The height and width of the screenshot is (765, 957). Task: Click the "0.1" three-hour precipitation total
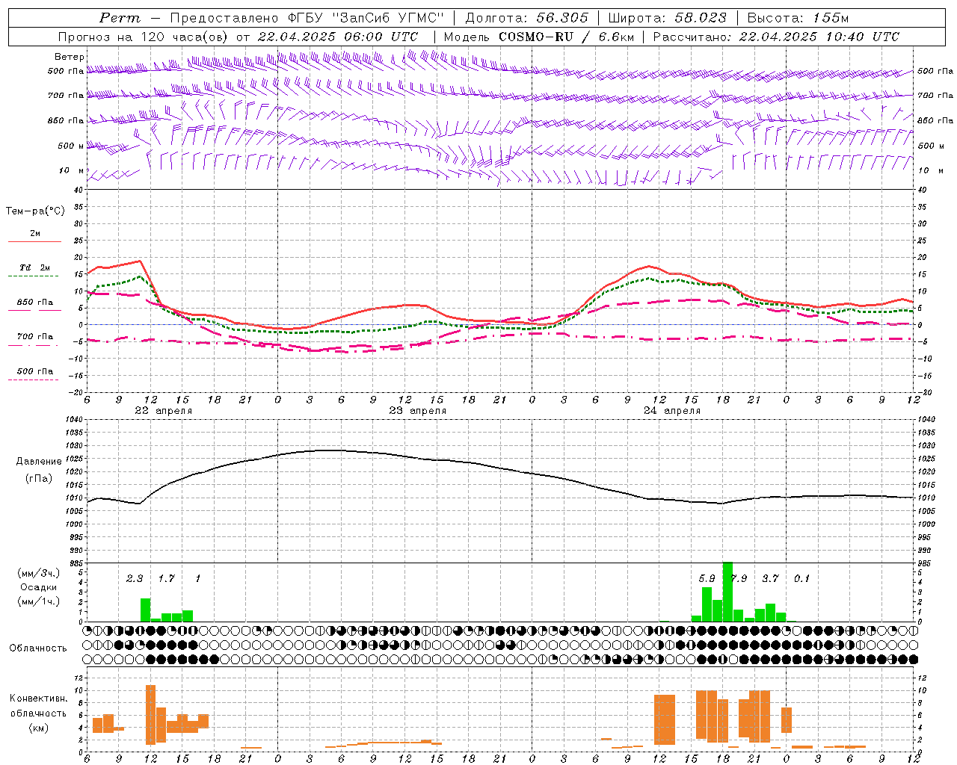801,579
